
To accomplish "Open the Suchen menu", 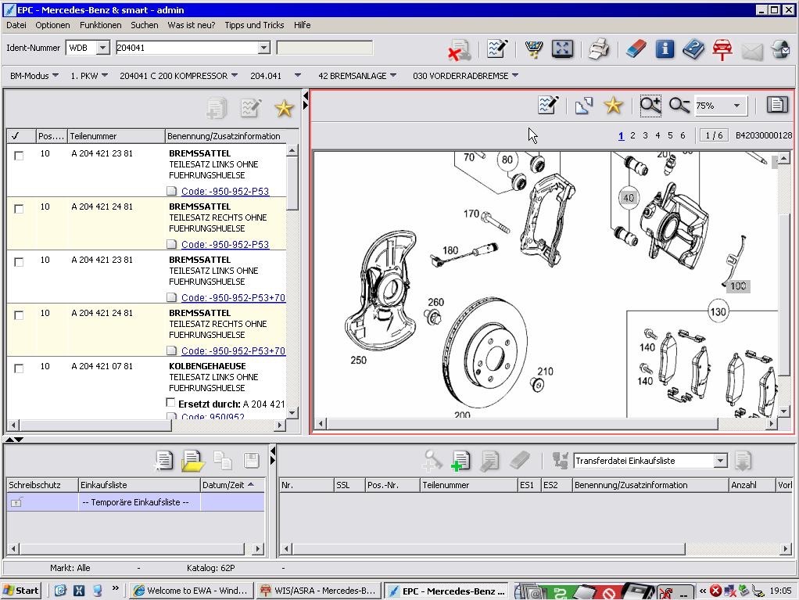I will point(144,25).
